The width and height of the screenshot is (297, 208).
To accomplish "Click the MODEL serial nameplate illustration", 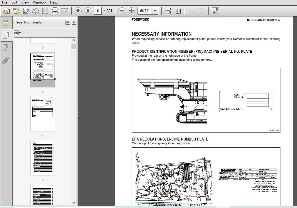I will coord(246,102).
